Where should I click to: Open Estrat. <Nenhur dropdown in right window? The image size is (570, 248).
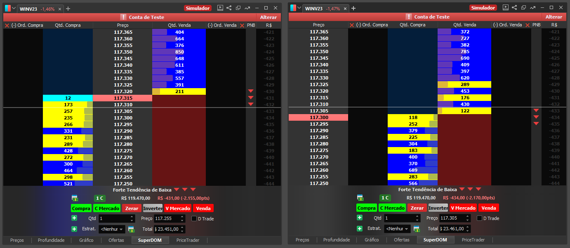397,229
